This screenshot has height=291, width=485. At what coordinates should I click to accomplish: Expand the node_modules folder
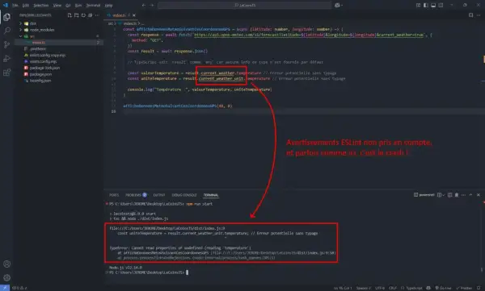pyautogui.click(x=42, y=30)
